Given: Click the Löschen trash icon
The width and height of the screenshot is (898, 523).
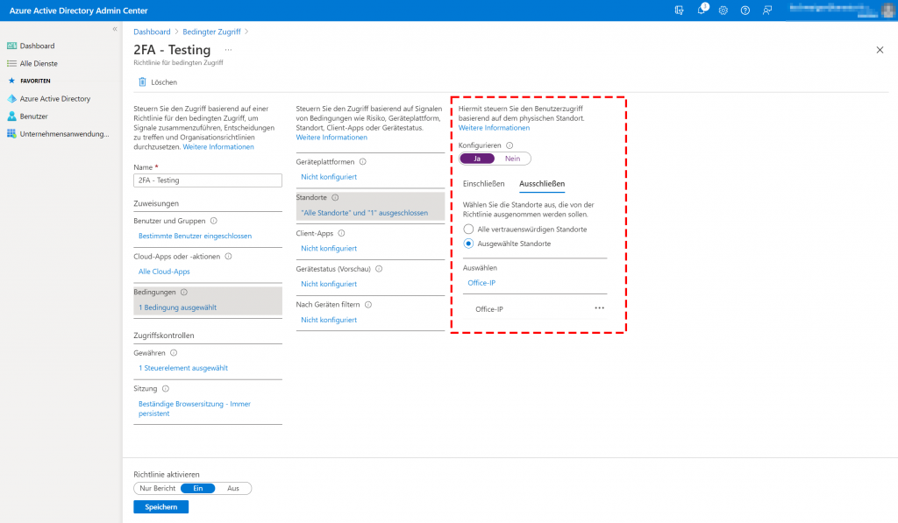Looking at the screenshot, I should [143, 82].
